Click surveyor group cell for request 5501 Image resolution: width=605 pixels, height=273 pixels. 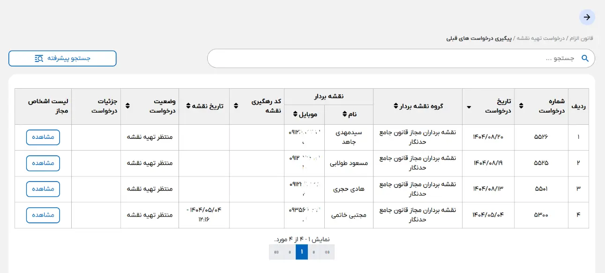[418, 189]
